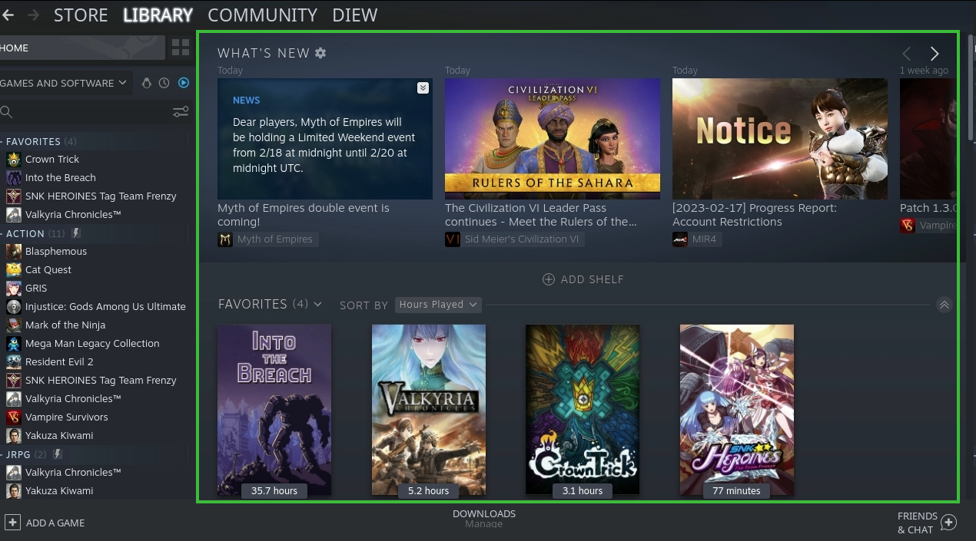The image size is (976, 541).
Task: Collapse the JRPG category in sidebar
Action: (x=4, y=454)
